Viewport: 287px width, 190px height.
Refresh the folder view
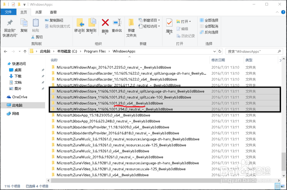220,52
